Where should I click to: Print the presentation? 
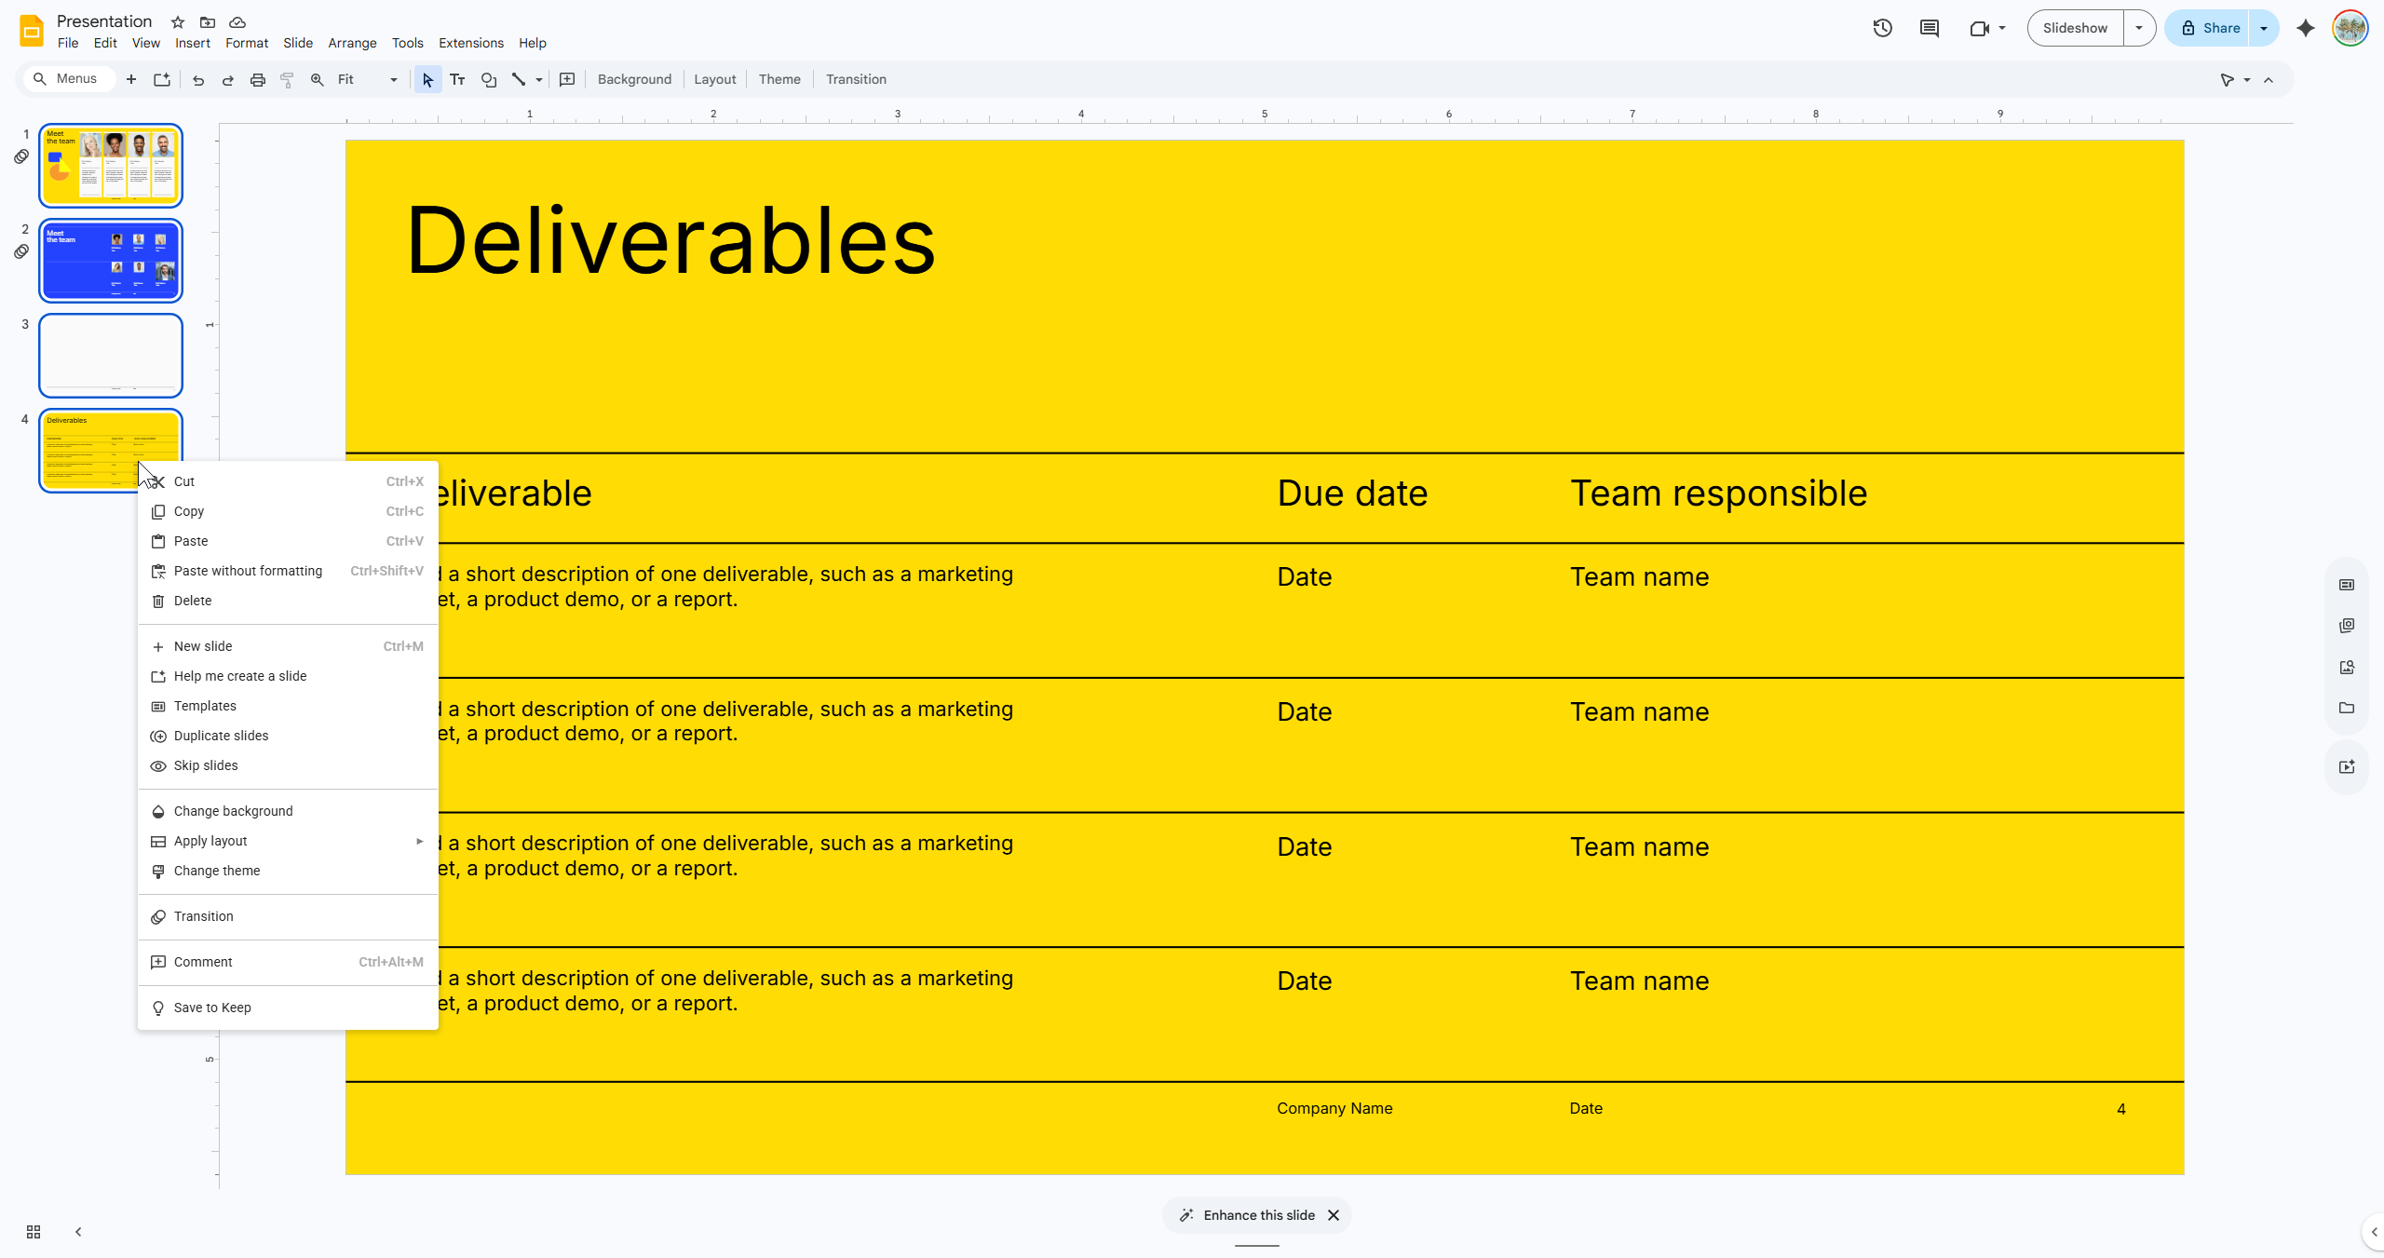(x=258, y=79)
